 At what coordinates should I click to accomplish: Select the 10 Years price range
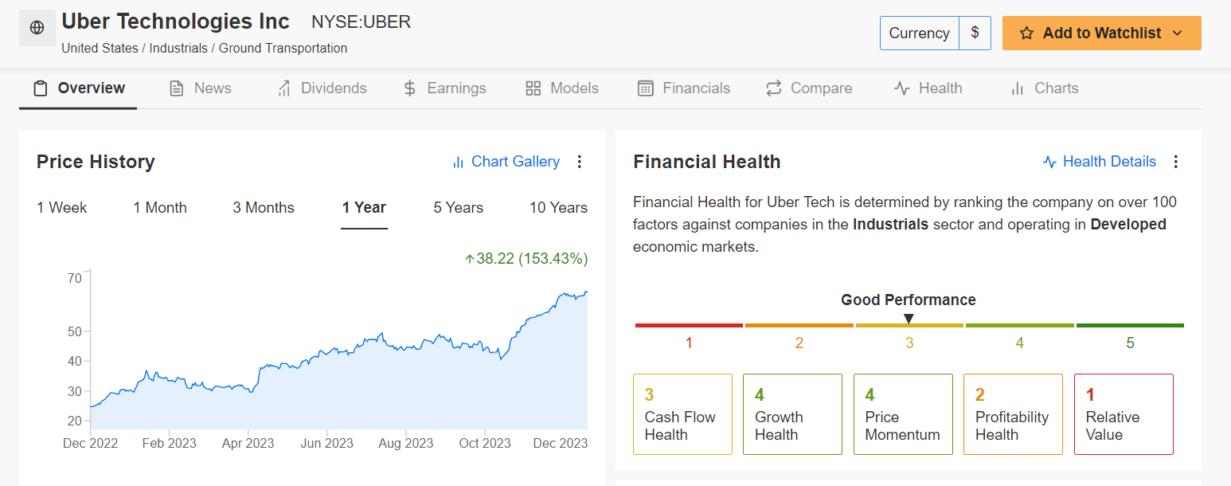(558, 208)
